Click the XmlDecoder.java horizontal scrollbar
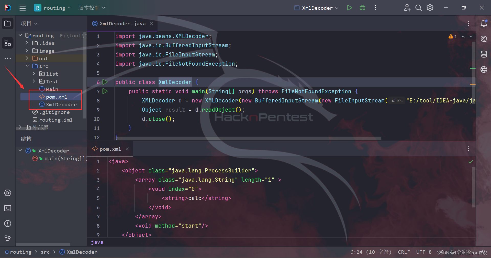The height and width of the screenshot is (258, 491). [x=248, y=138]
